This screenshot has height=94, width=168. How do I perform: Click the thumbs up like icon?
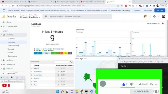123,84
